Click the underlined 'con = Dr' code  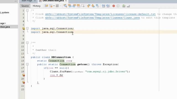[56, 75]
